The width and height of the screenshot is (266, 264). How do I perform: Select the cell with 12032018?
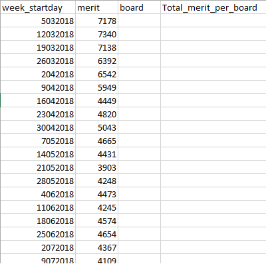pos(38,34)
